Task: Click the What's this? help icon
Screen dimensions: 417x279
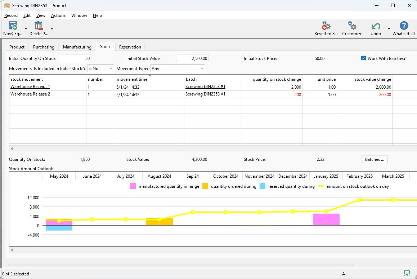Action: pos(404,26)
